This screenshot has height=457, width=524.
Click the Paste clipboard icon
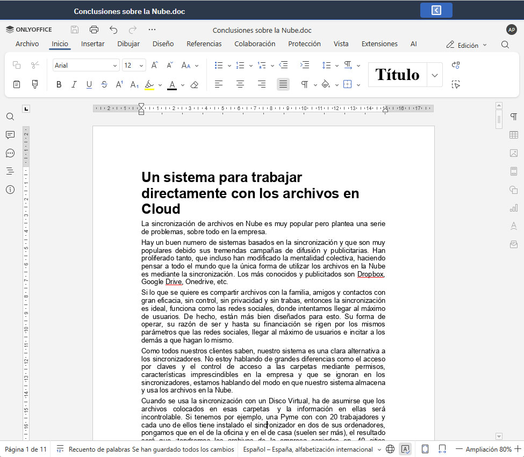point(16,84)
